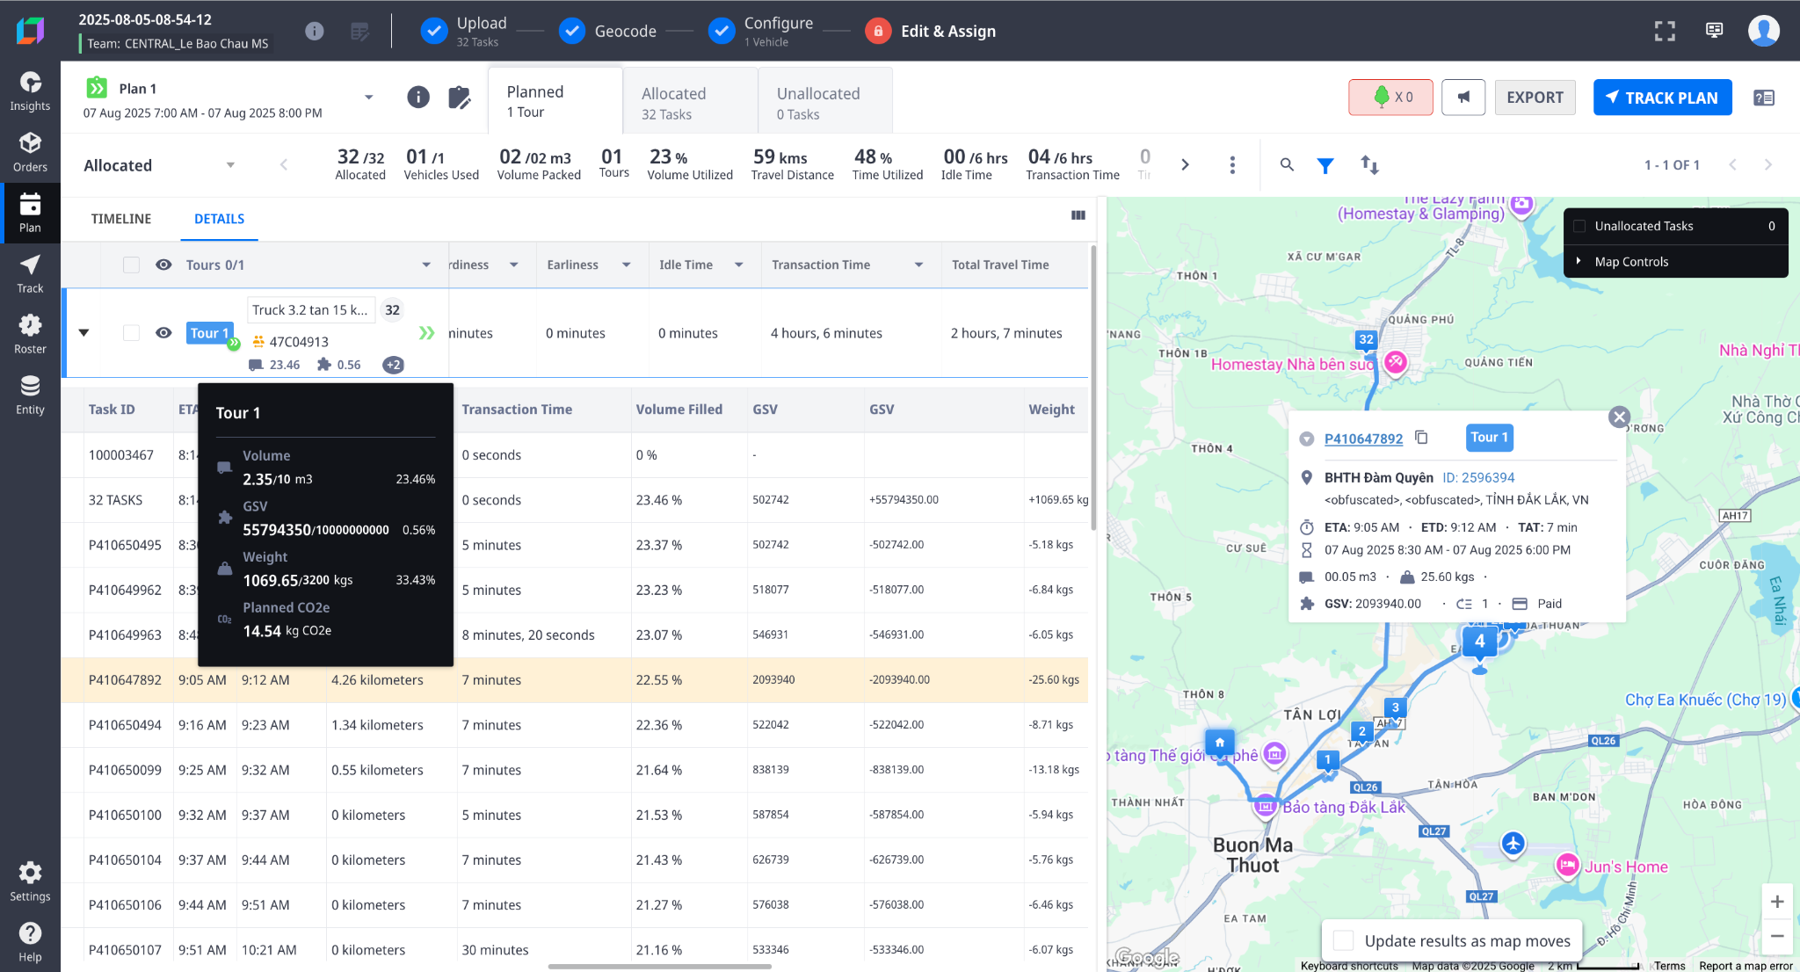The image size is (1800, 972).
Task: Open the TIMELINE tab
Action: pos(121,219)
